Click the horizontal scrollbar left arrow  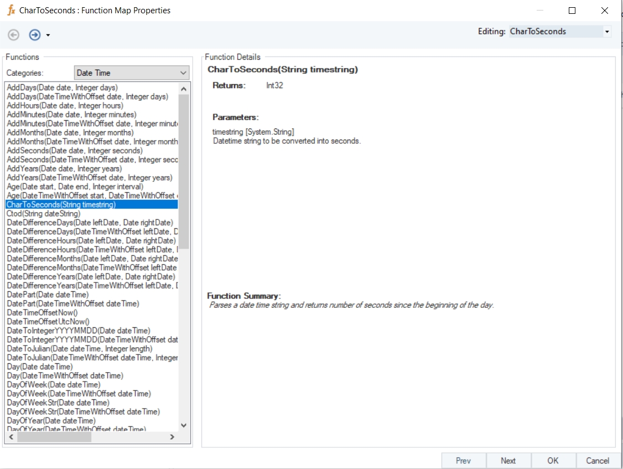click(x=11, y=437)
